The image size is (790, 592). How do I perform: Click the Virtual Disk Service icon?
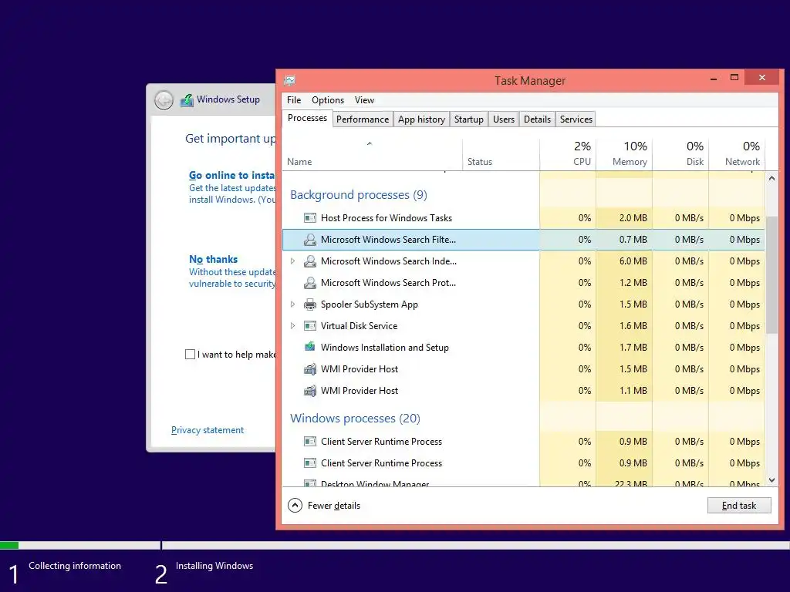point(310,326)
